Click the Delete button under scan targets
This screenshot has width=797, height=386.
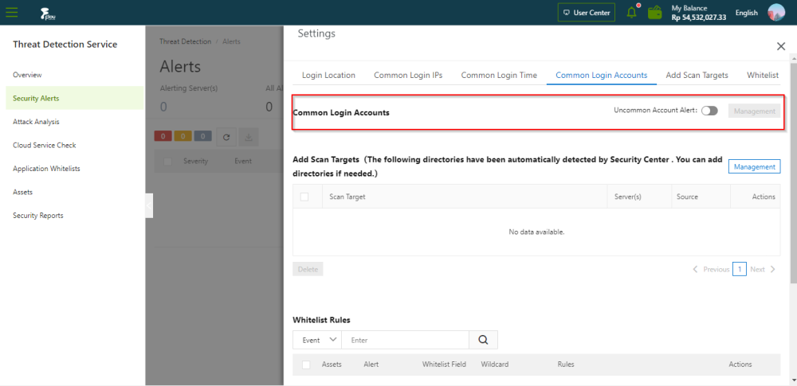point(308,269)
